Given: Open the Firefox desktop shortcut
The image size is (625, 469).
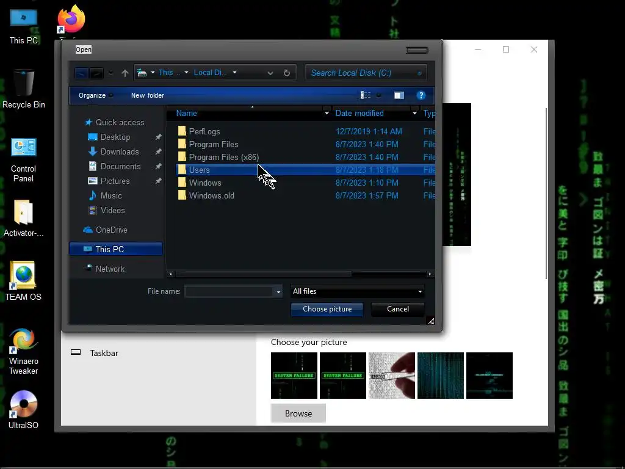Looking at the screenshot, I should click(71, 20).
